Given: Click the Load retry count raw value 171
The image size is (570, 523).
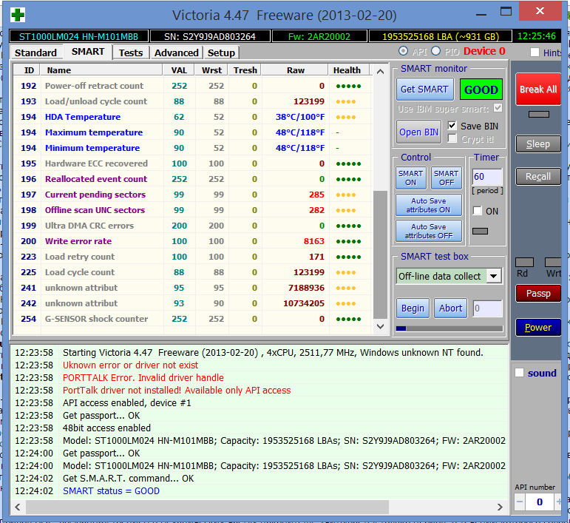Looking at the screenshot, I should [316, 257].
